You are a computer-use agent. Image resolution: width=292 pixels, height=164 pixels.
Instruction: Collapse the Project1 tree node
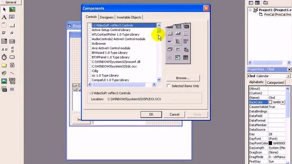pyautogui.click(x=250, y=10)
